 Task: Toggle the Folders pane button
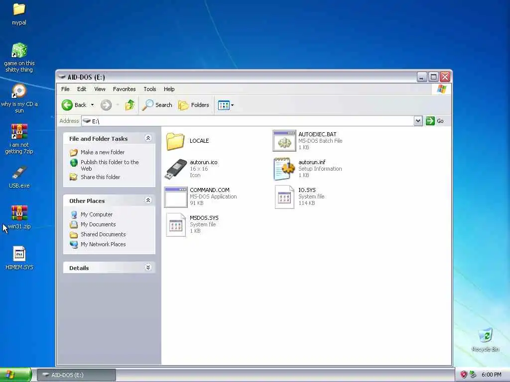click(x=194, y=105)
